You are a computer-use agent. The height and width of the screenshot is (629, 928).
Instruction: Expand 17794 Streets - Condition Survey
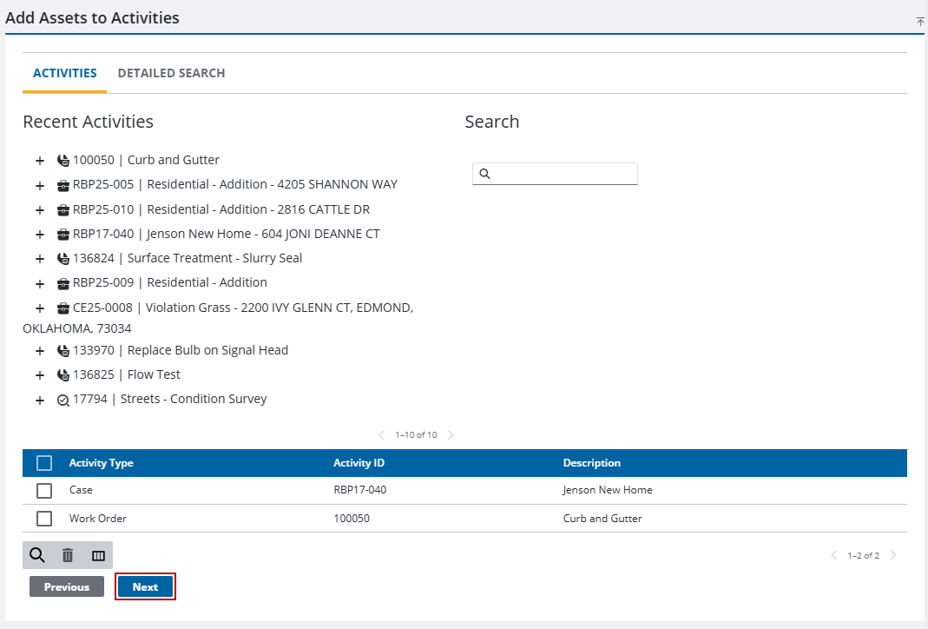(x=40, y=401)
